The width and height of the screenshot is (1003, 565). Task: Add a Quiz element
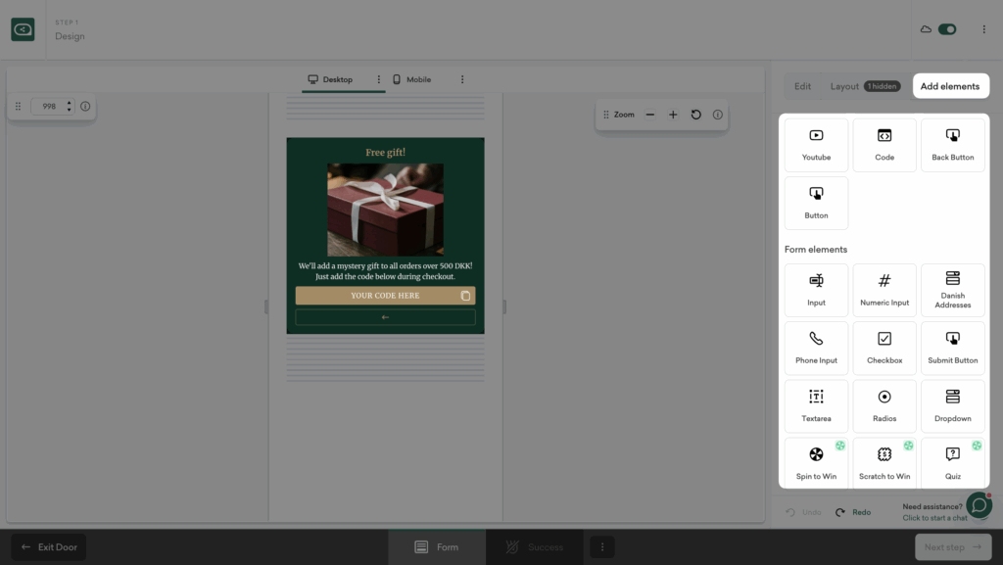pos(952,463)
